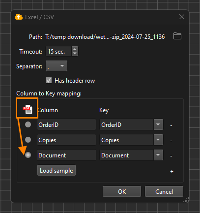Click the Load sample button
200x213 pixels.
coord(57,170)
